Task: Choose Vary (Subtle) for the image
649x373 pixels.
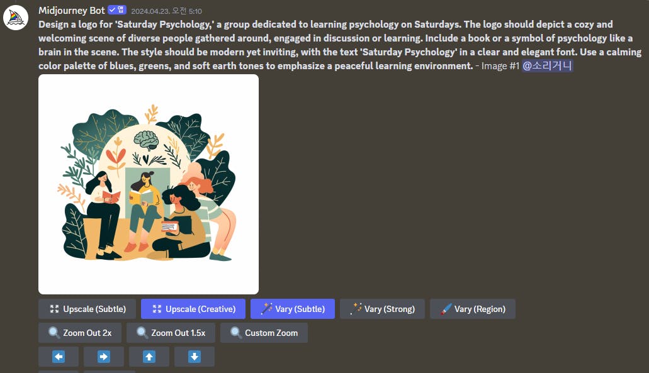Action: point(293,309)
